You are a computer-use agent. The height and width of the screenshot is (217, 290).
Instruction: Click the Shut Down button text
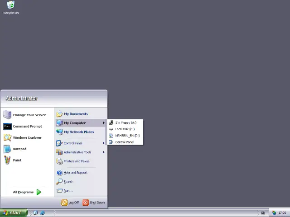[x=97, y=203]
